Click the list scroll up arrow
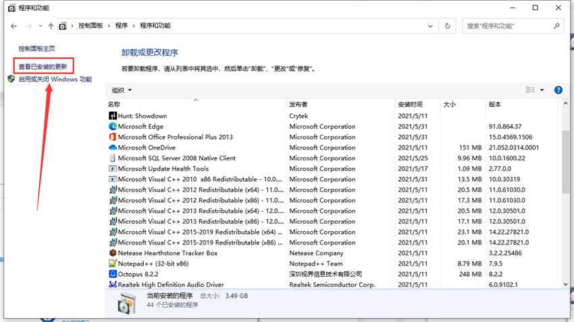The height and width of the screenshot is (322, 574). click(x=566, y=104)
